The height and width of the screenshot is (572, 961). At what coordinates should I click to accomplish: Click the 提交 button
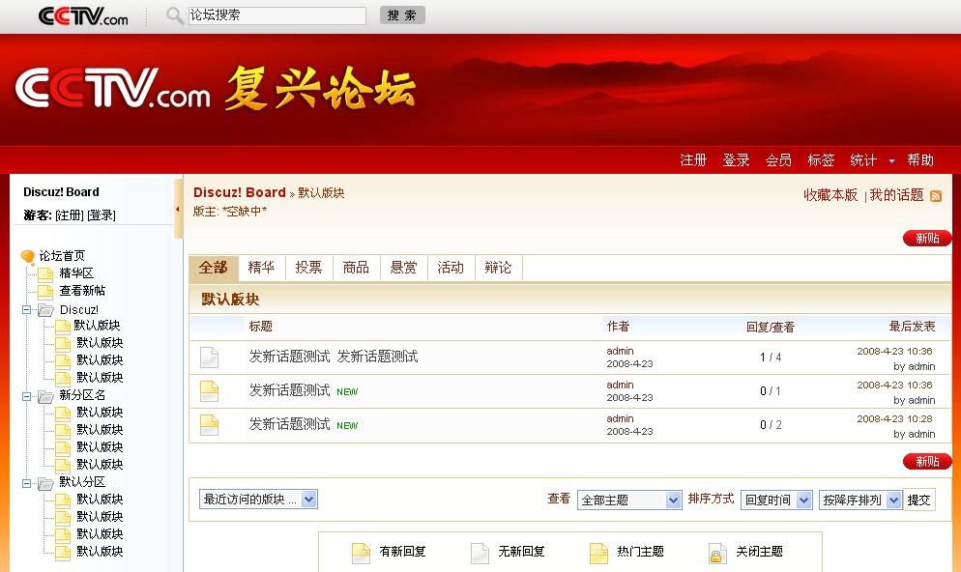point(918,500)
